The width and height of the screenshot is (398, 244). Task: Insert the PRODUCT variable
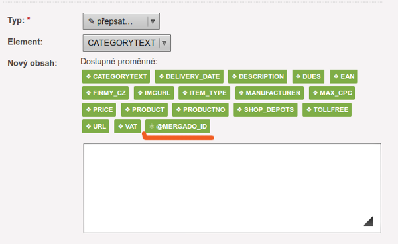[145, 110]
